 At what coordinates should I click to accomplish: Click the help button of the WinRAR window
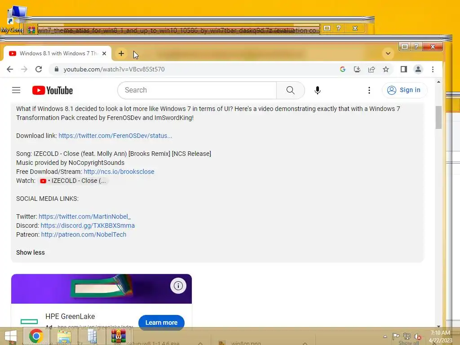[339, 28]
